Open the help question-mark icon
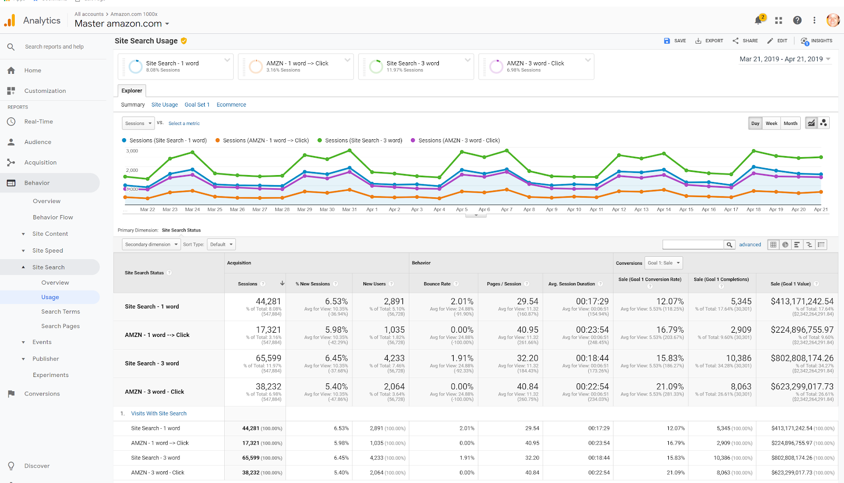Viewport: 844px width, 483px height. [x=797, y=20]
